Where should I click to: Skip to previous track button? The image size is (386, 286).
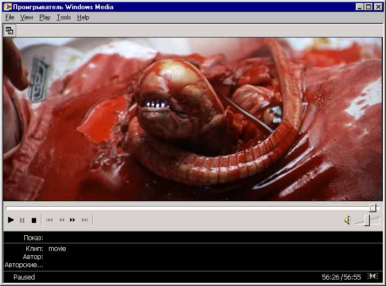tap(50, 220)
